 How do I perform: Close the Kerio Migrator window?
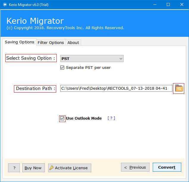pyautogui.click(x=182, y=4)
